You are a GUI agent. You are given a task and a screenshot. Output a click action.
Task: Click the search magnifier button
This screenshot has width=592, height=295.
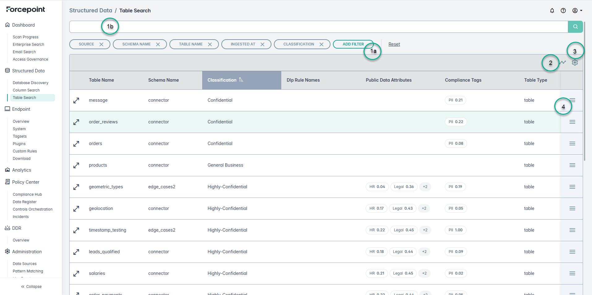pos(575,27)
